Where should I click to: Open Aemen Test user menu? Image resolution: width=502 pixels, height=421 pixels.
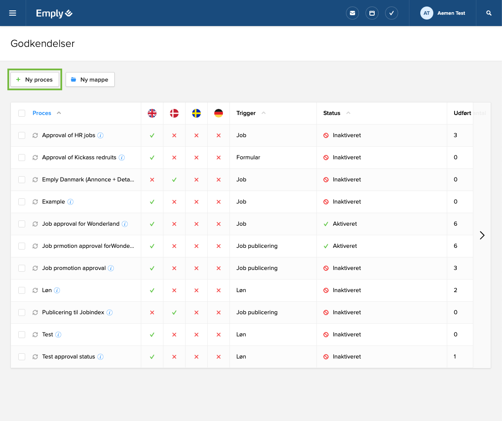tap(443, 13)
